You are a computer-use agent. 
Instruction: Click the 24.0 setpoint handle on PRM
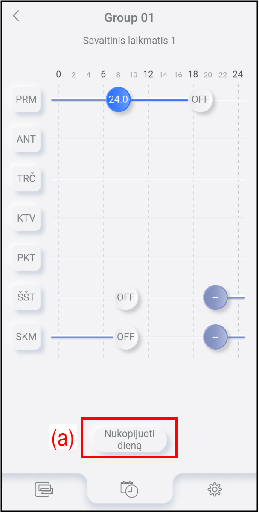pos(118,99)
